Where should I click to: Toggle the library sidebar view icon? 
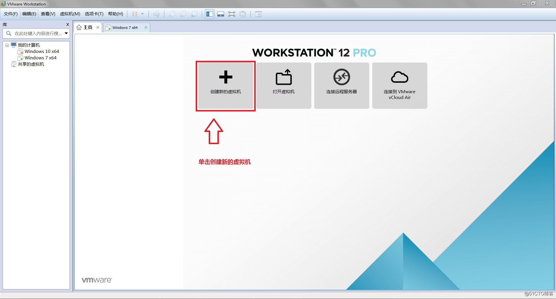tap(210, 14)
